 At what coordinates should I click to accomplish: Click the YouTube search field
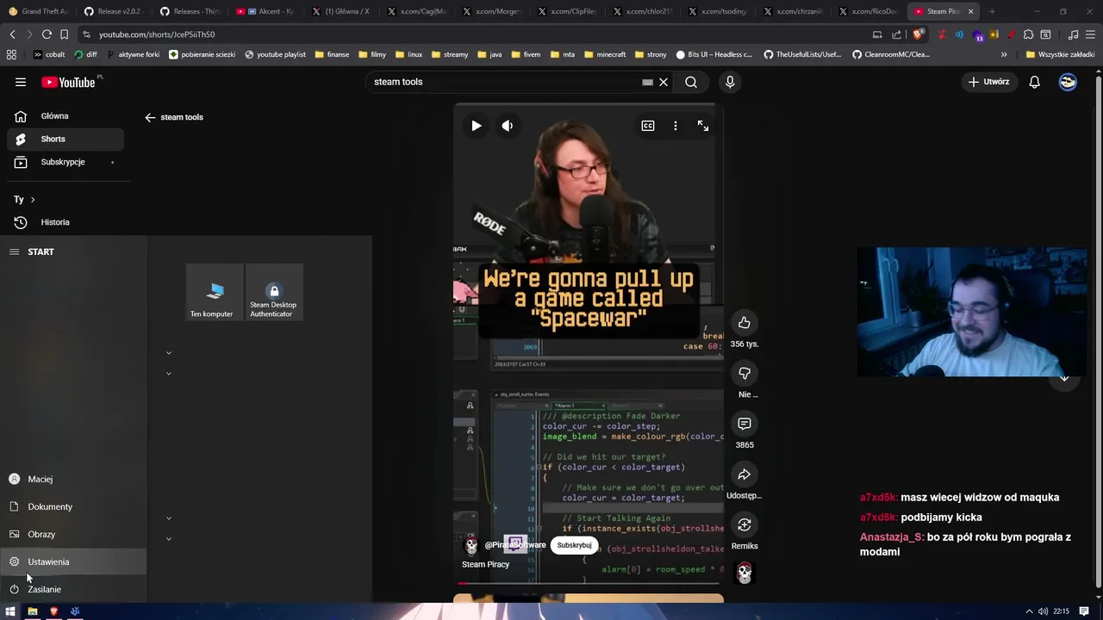coord(504,82)
